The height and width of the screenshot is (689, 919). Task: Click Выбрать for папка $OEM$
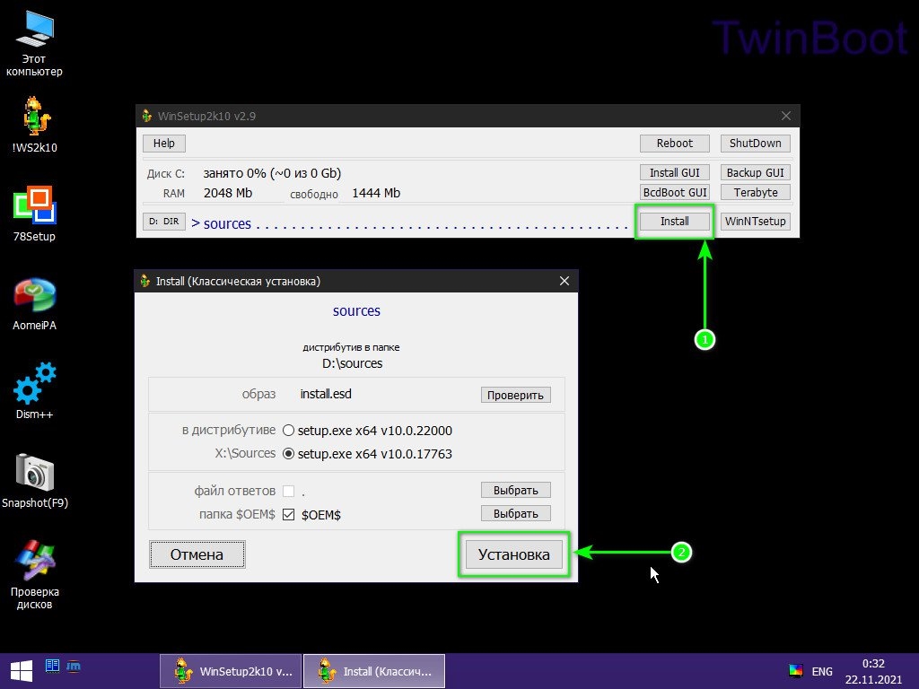point(516,513)
